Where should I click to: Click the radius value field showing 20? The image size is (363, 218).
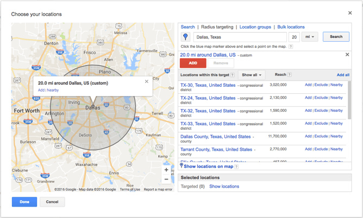point(294,37)
